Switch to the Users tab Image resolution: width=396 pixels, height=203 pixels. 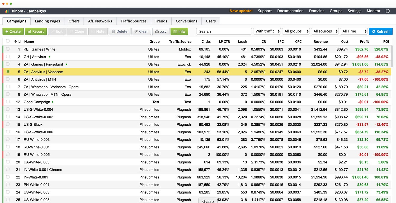point(211,21)
